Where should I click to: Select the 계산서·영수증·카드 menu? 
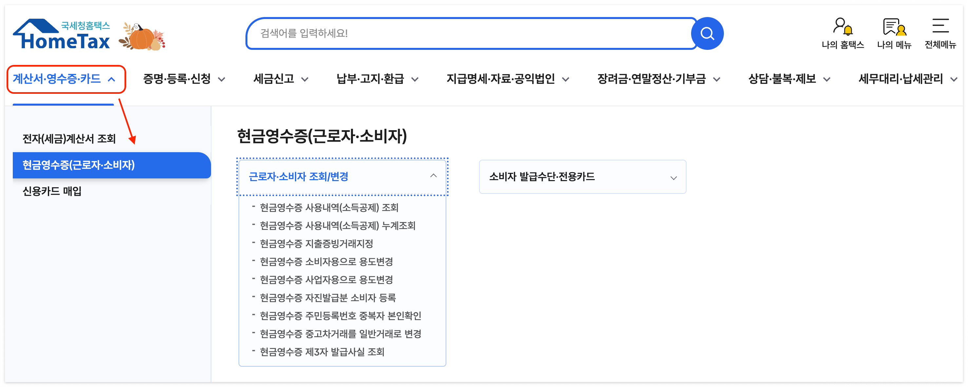(57, 79)
